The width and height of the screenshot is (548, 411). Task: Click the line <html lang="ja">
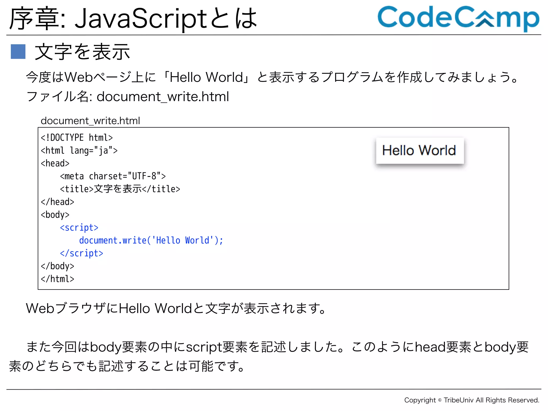tap(79, 150)
